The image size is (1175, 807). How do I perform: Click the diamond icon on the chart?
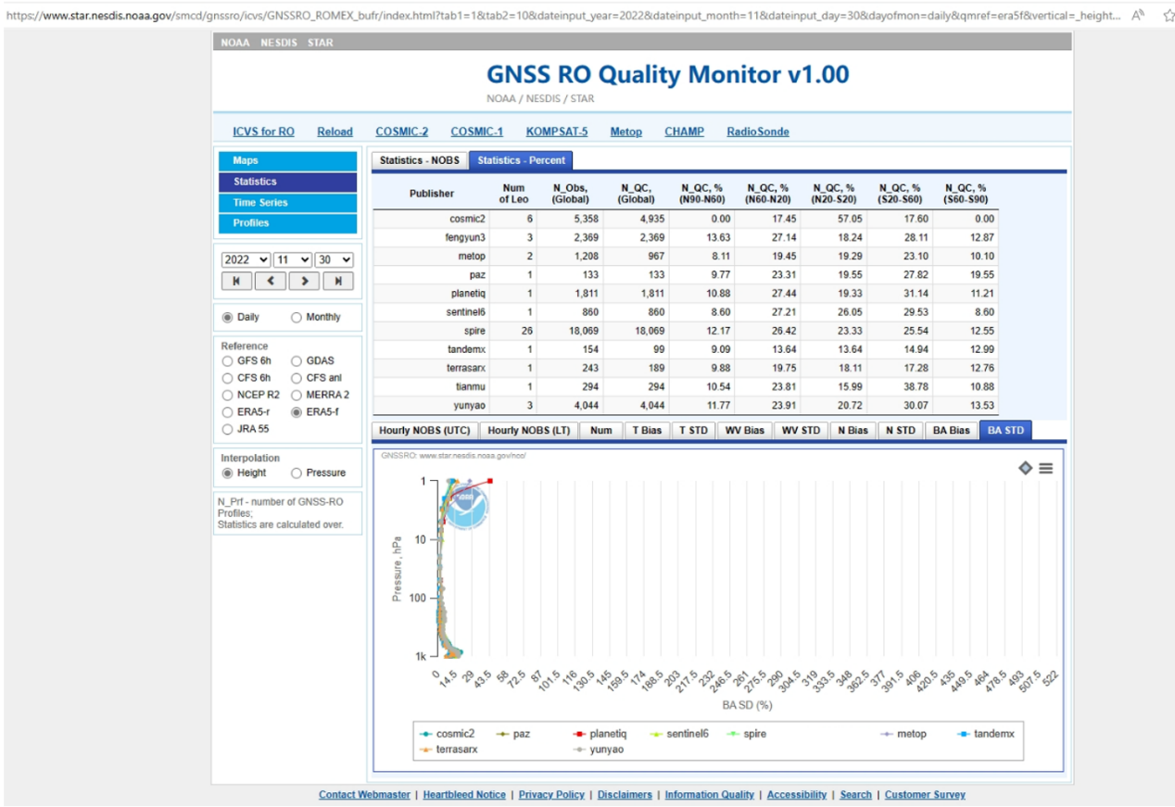[1025, 469]
